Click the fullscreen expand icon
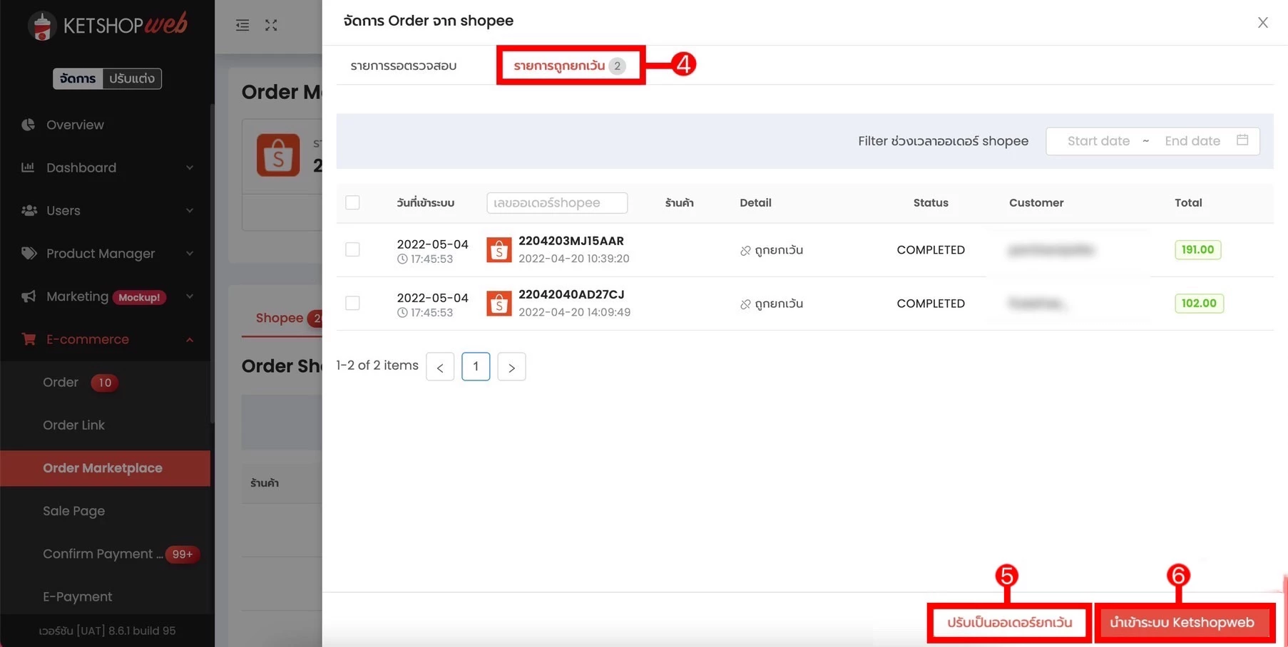1288x647 pixels. 271,26
